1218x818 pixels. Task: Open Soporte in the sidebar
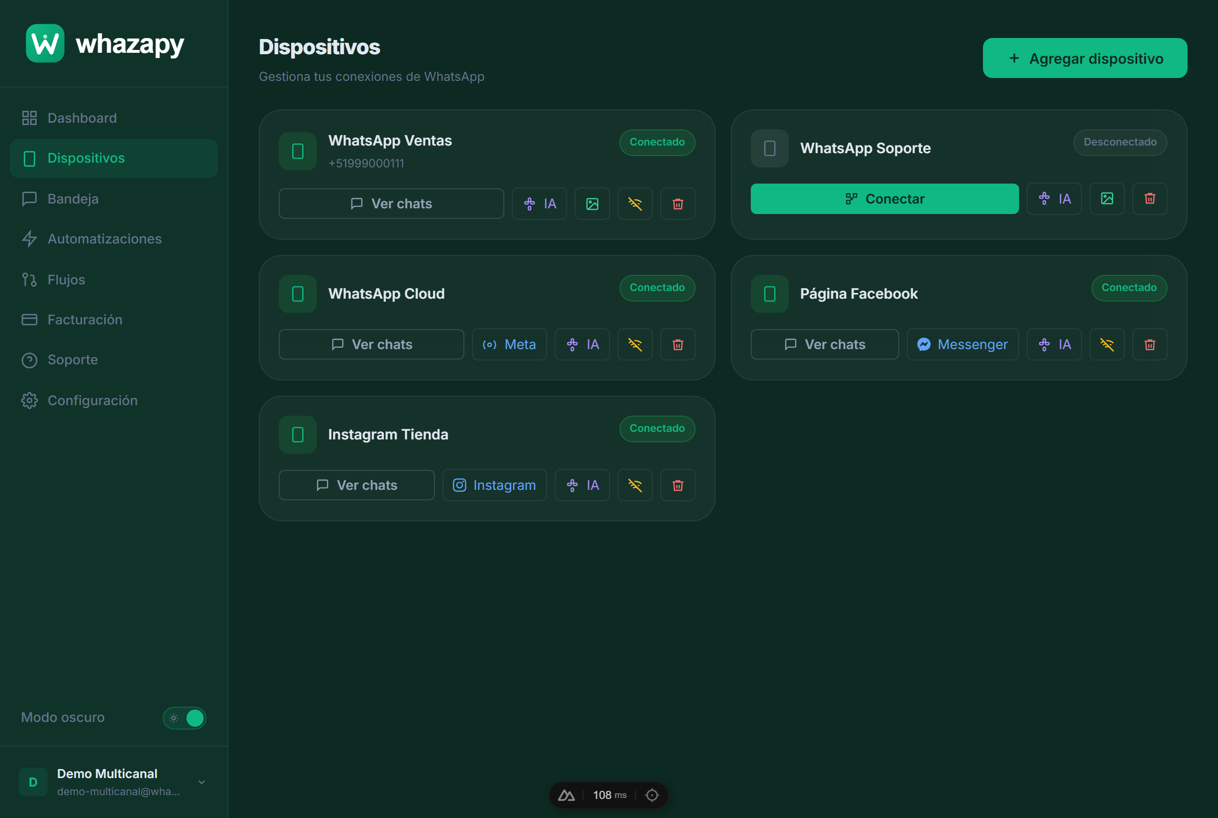113,360
